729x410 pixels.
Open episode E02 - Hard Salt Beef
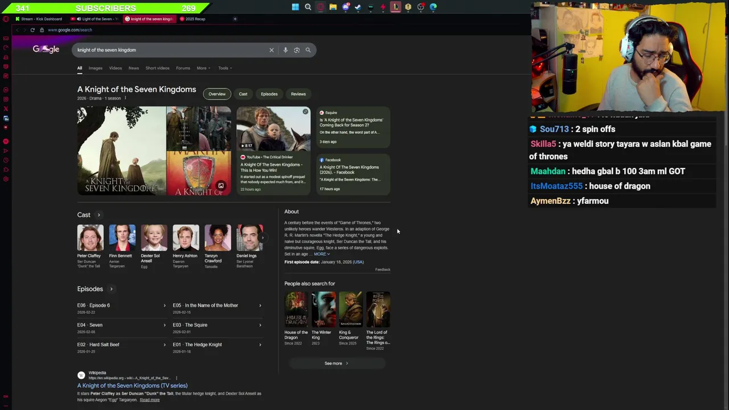pos(121,347)
